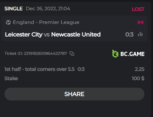Screen dimensions: 153x117
Task: Click the breadcrumb arrow after England
Action: coord(37,22)
